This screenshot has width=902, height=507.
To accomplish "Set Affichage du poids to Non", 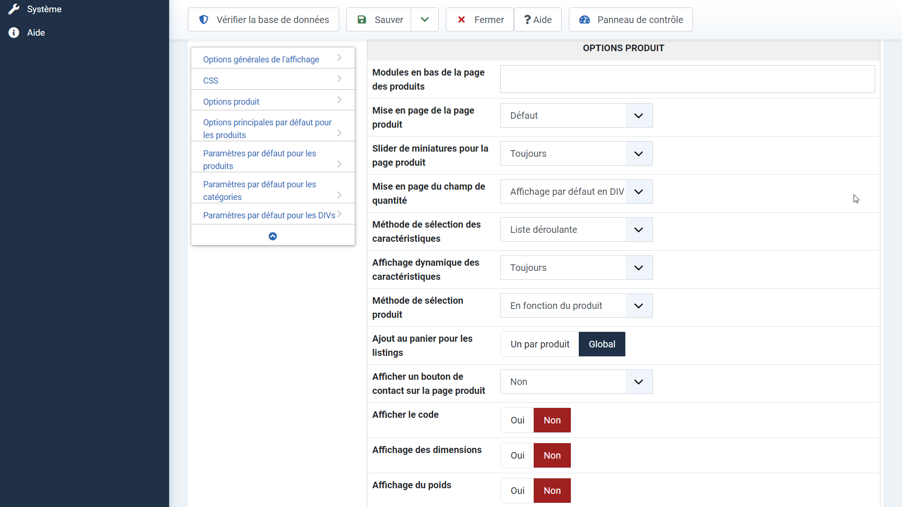I will tap(552, 491).
